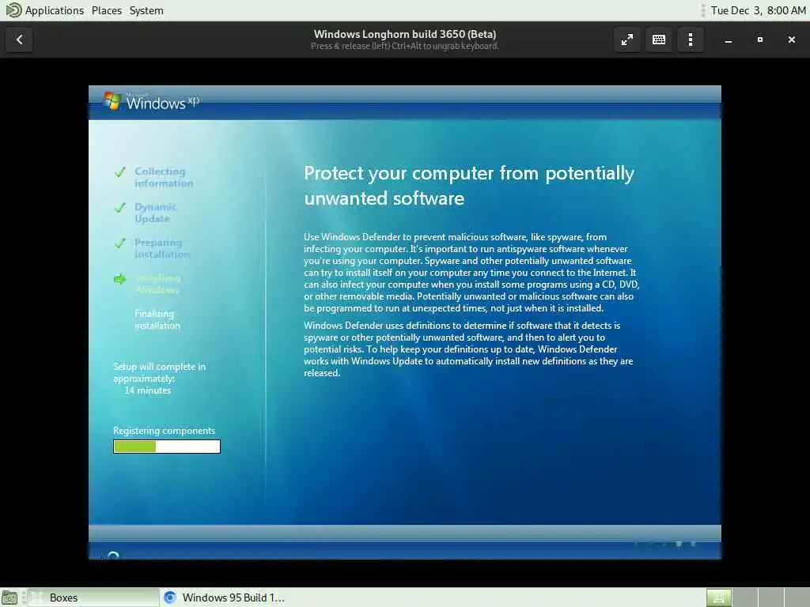Click the Preparing installation checkmark

click(120, 243)
